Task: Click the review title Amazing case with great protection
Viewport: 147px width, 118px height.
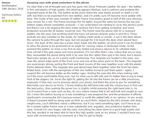Action: (x=58, y=2)
